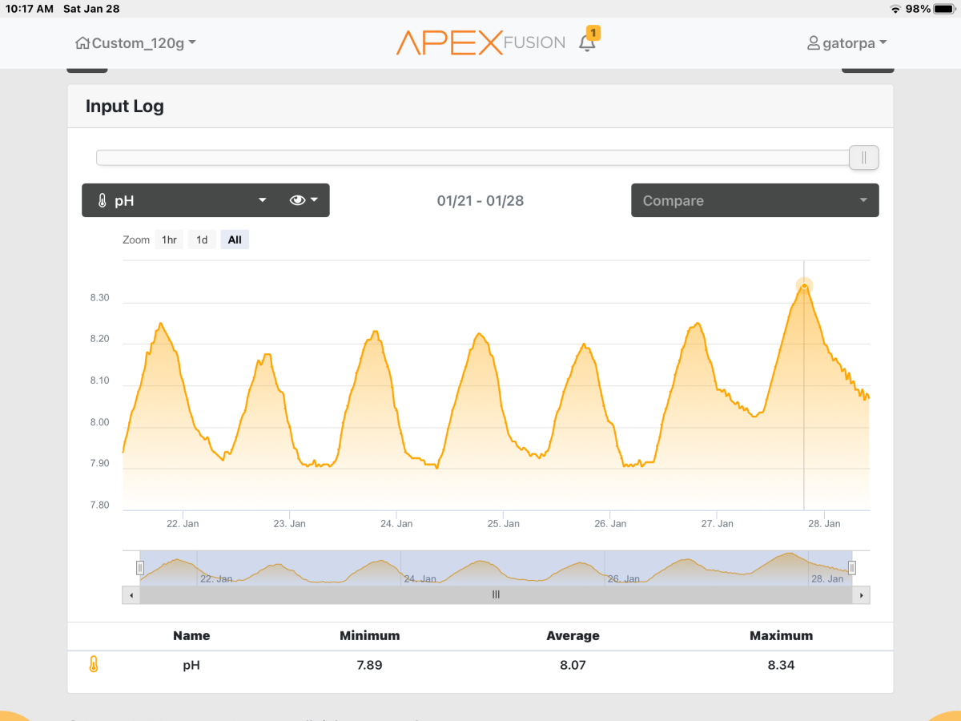
Task: Click the peak data point on the chart
Action: pos(804,286)
